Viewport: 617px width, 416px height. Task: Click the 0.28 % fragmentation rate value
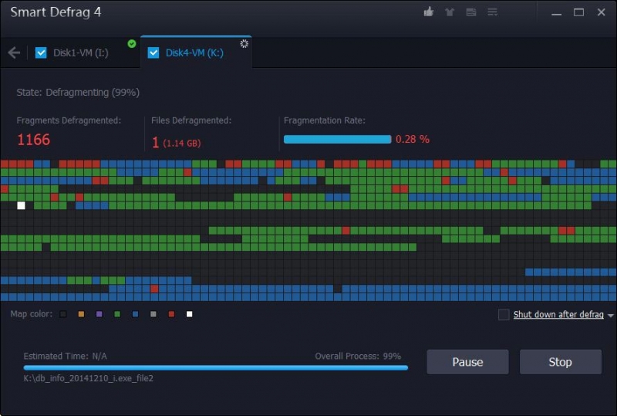(413, 139)
